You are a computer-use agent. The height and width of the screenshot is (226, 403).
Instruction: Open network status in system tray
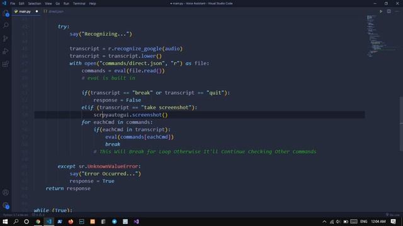(x=332, y=222)
